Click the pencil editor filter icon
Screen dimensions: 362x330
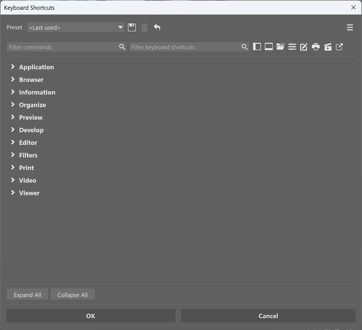pyautogui.click(x=304, y=47)
